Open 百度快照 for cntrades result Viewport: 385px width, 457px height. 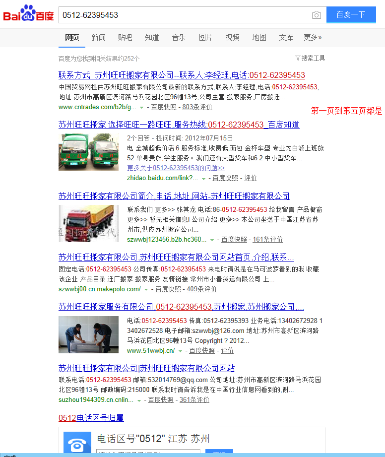tap(164, 107)
